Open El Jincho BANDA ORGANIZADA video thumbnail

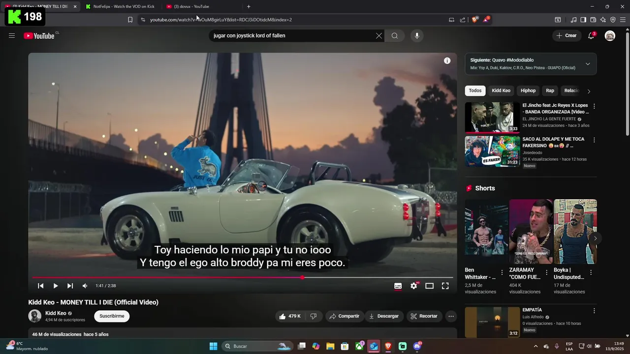[492, 118]
